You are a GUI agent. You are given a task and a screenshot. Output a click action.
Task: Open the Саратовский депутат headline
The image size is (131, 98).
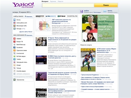click(62, 73)
